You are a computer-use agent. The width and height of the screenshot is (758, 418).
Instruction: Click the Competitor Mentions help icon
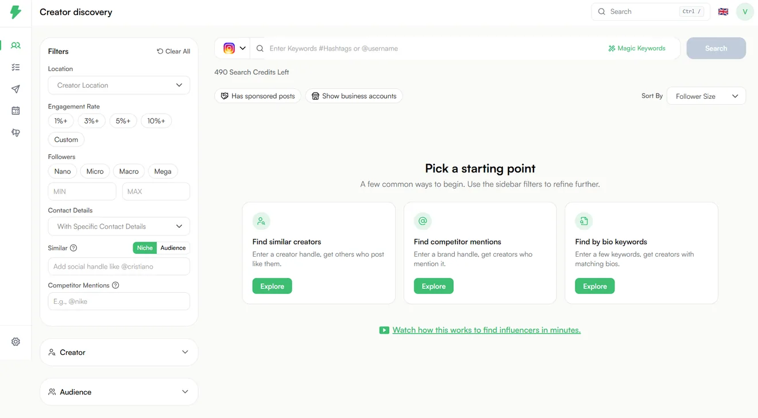115,285
